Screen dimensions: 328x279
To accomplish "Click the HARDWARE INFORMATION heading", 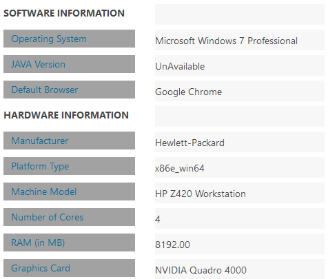I will [x=66, y=115].
